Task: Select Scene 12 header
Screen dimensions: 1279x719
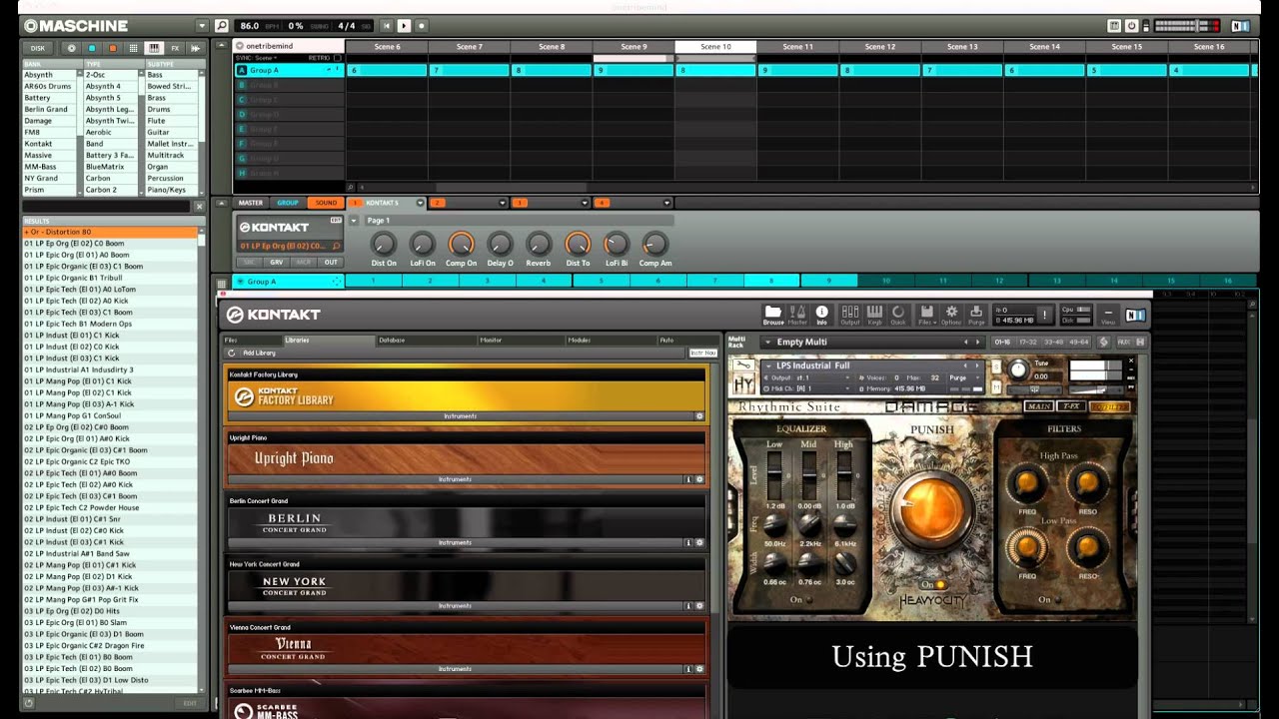Action: point(880,46)
